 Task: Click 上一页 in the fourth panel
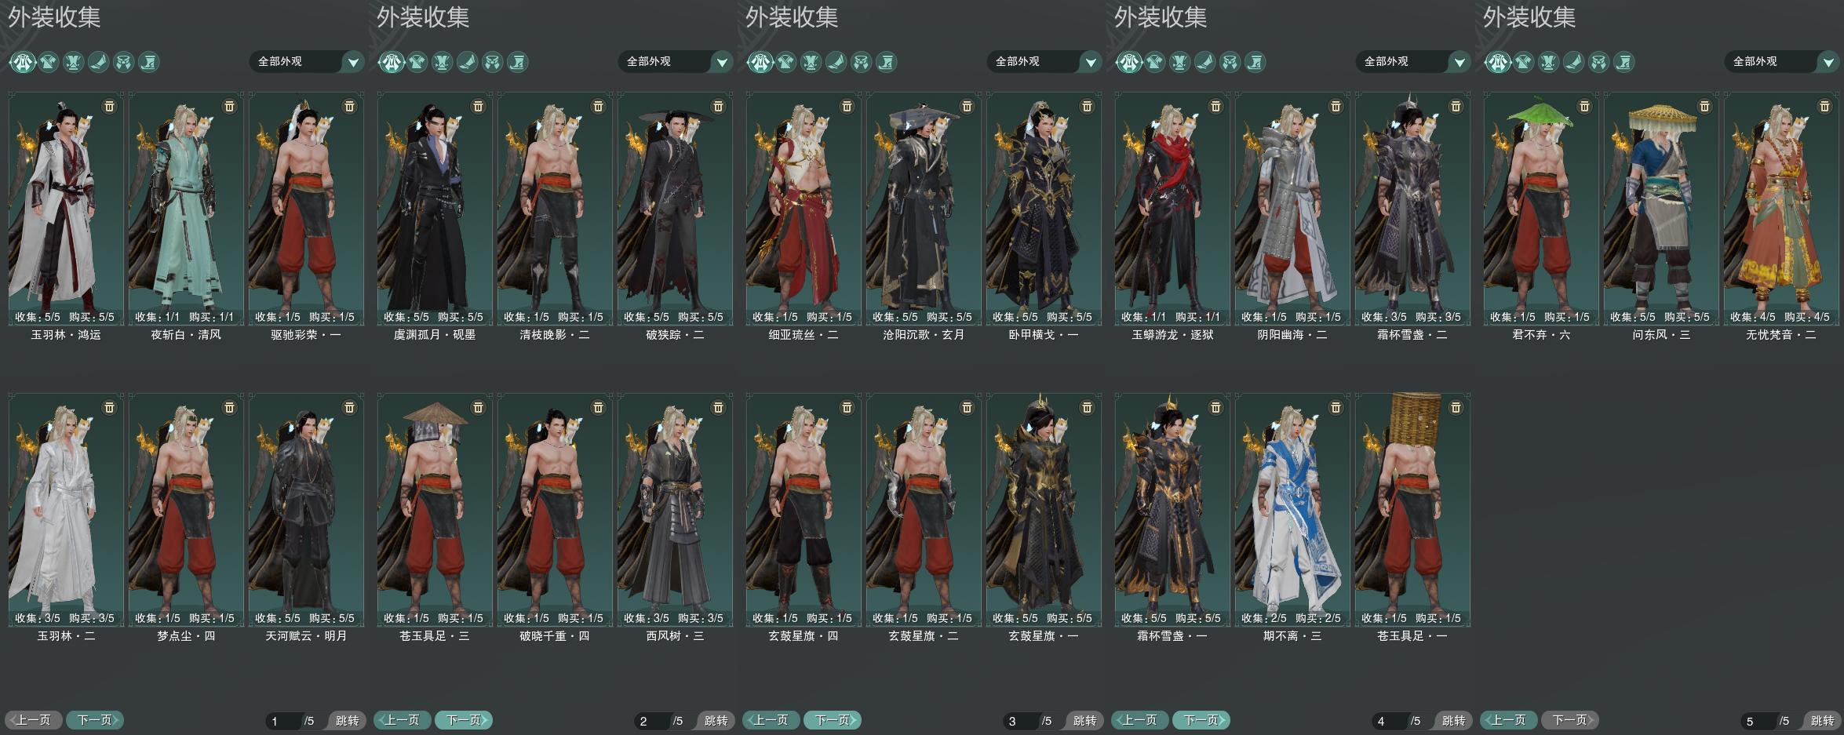pos(1139,720)
